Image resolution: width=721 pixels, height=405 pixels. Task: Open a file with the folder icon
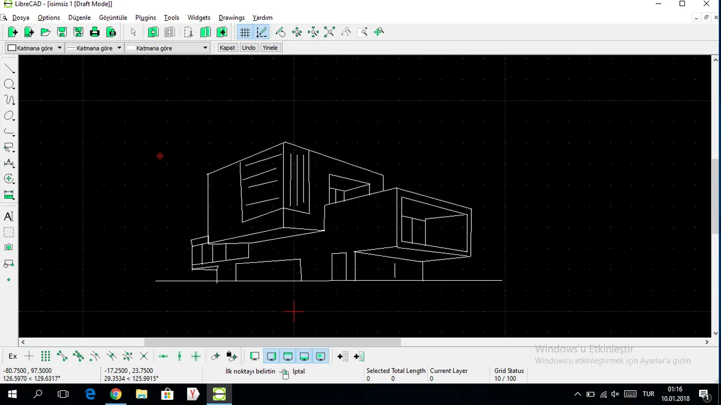coord(46,32)
